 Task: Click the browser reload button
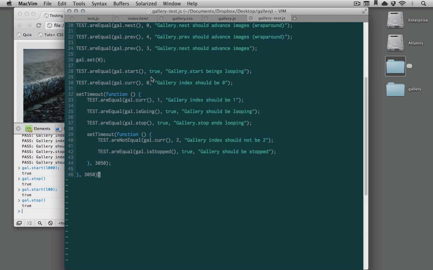[39, 25]
